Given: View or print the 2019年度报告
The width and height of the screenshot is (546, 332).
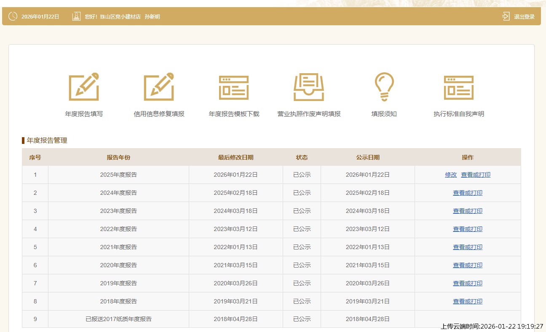Looking at the screenshot, I should pyautogui.click(x=468, y=283).
